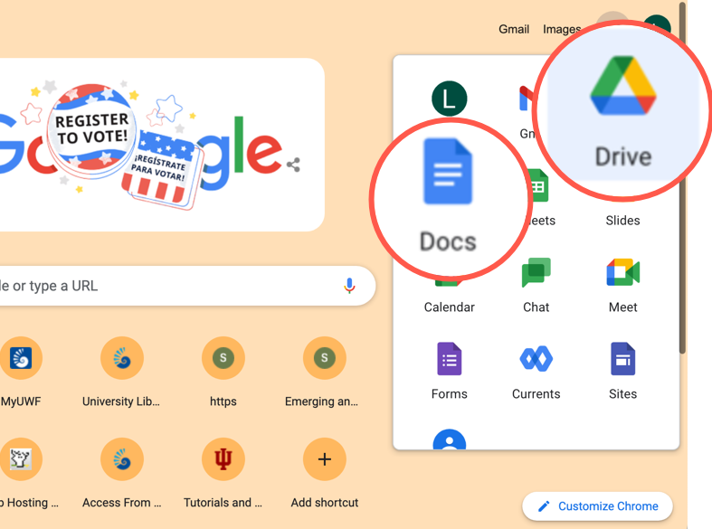Open the Images link
The width and height of the screenshot is (712, 529).
[x=562, y=29]
